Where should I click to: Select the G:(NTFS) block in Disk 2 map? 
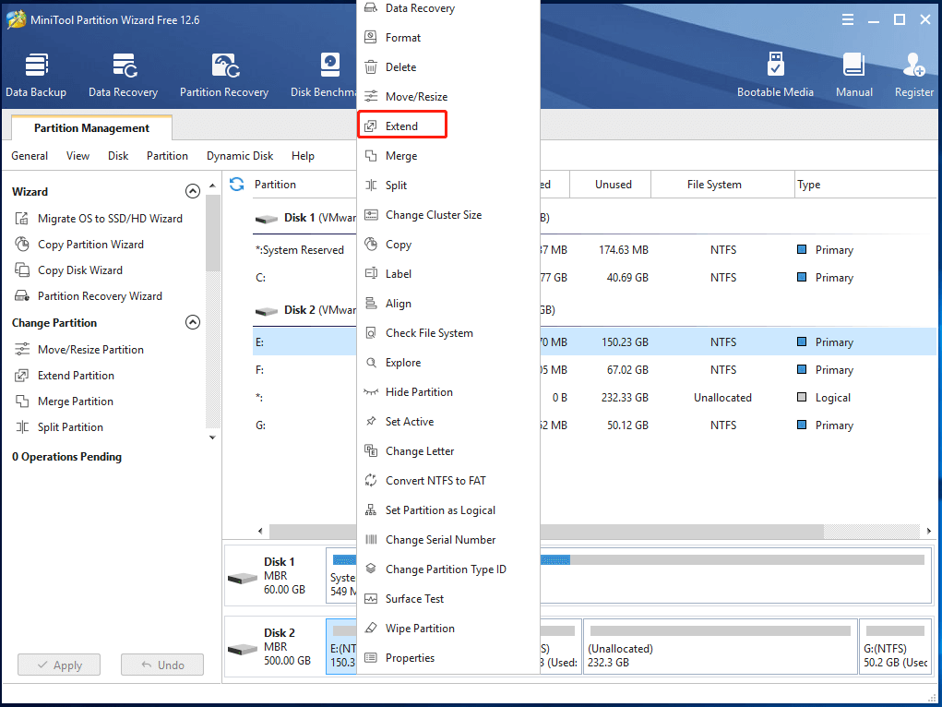895,647
